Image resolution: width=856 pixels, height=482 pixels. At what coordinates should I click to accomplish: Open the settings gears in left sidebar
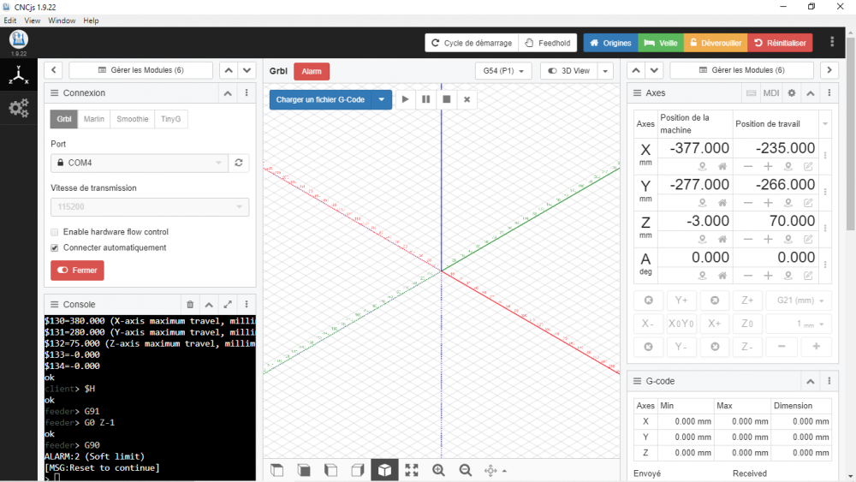[19, 108]
